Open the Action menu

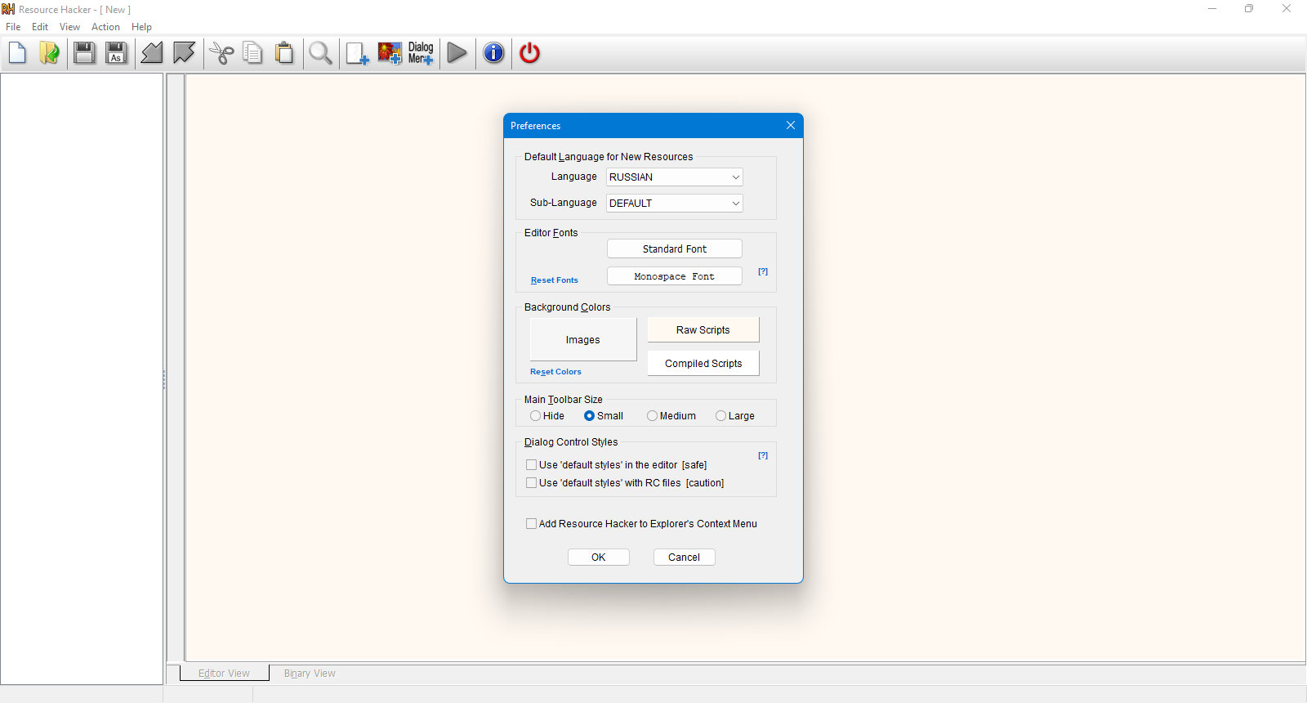click(105, 27)
